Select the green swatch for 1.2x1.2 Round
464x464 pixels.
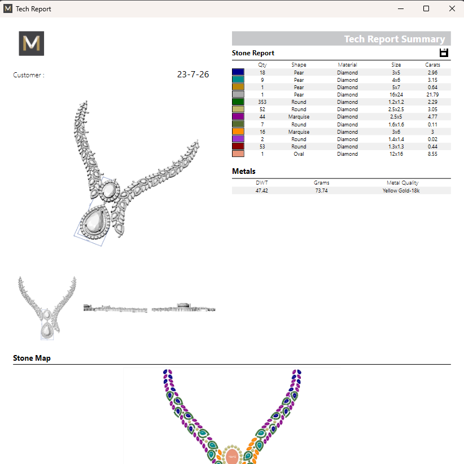[238, 102]
